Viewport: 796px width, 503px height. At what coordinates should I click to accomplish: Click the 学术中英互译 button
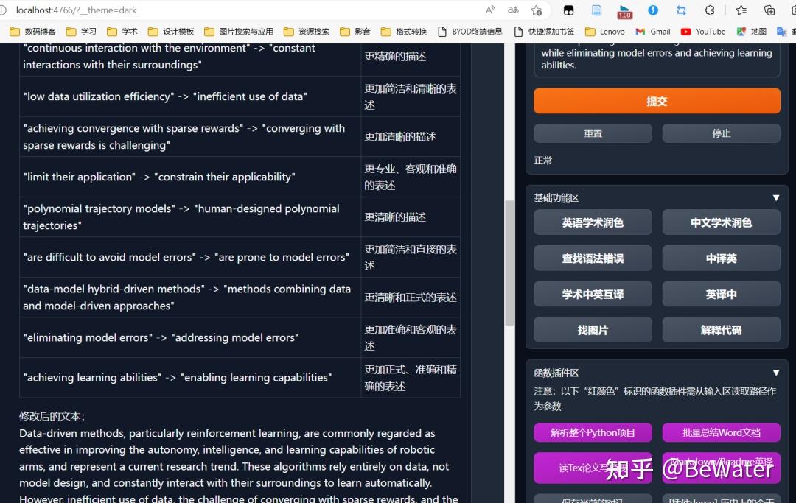593,294
